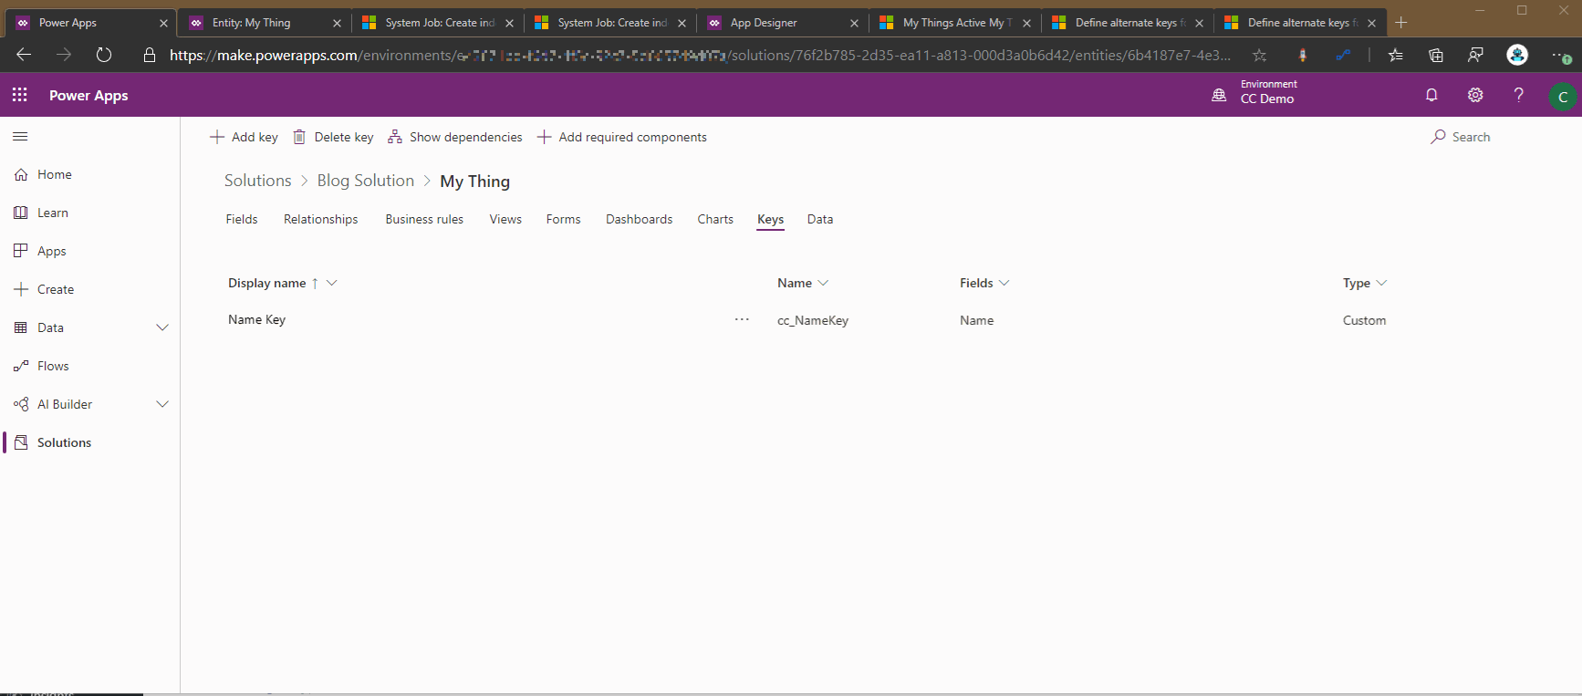Switch to the Data tab
This screenshot has width=1582, height=696.
(x=820, y=219)
